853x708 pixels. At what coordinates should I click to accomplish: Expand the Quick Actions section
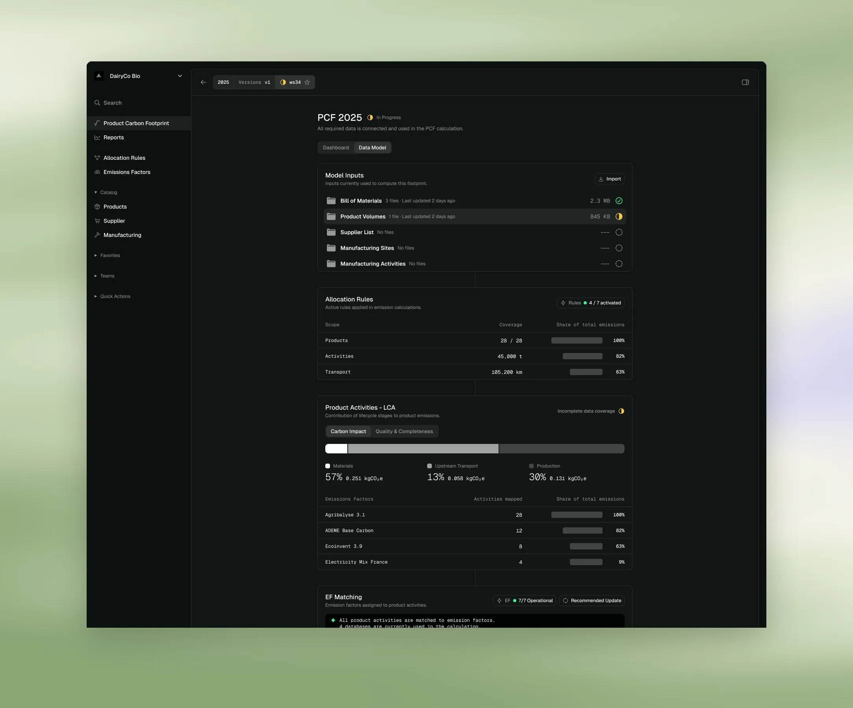(x=112, y=296)
